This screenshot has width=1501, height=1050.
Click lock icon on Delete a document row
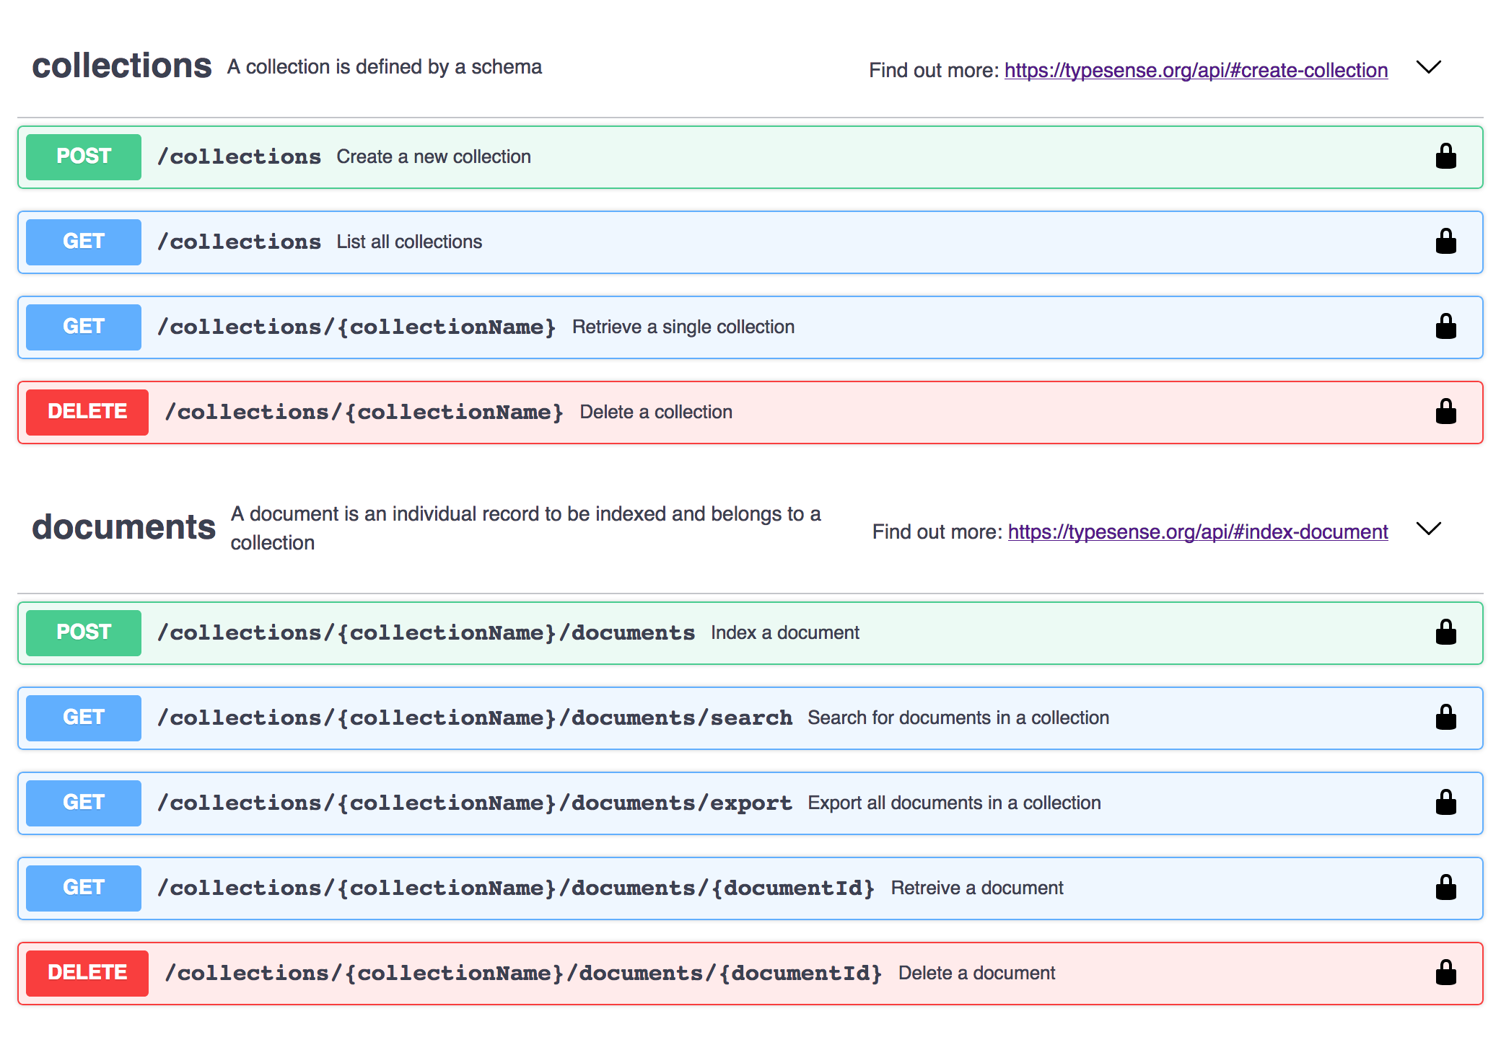(x=1445, y=973)
